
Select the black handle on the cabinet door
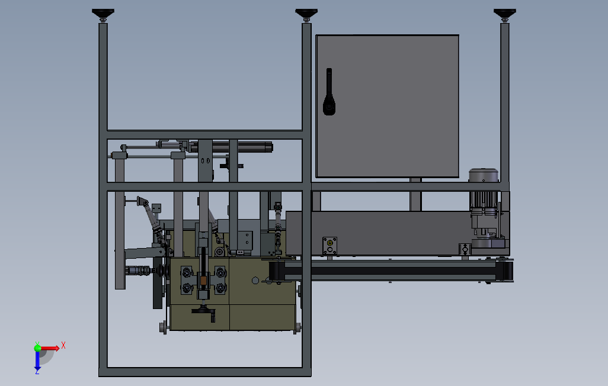coord(329,92)
